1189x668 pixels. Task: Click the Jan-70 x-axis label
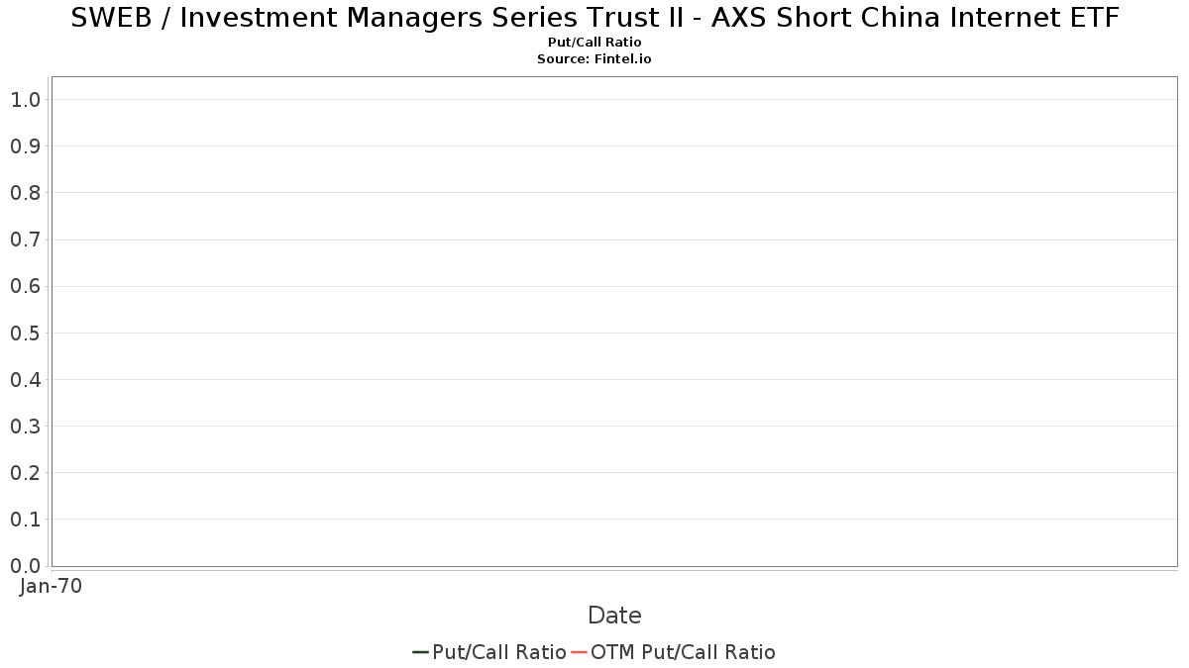coord(51,586)
